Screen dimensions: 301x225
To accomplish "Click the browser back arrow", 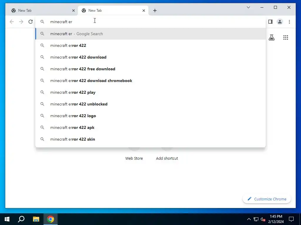I will pyautogui.click(x=12, y=22).
